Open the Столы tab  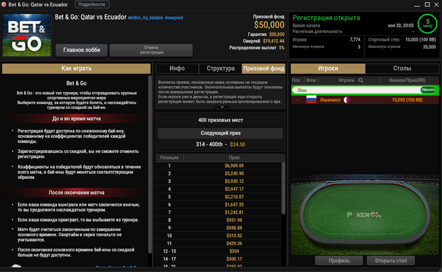click(402, 68)
